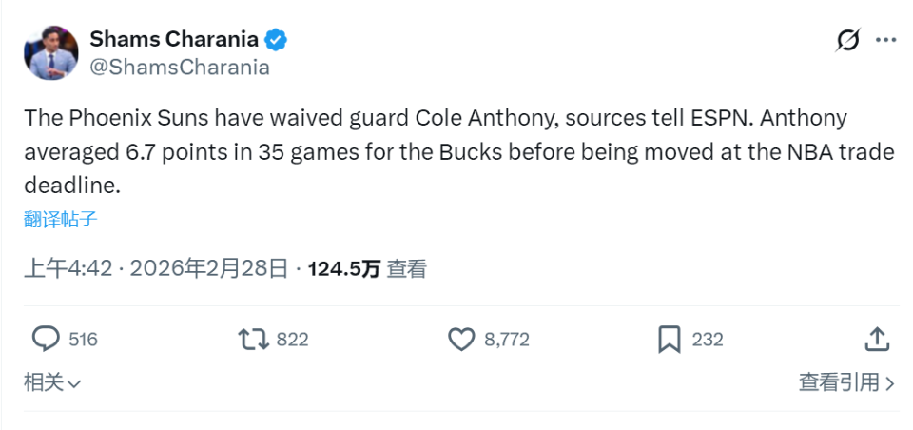Click the 翻译帖子 translate link

(61, 220)
